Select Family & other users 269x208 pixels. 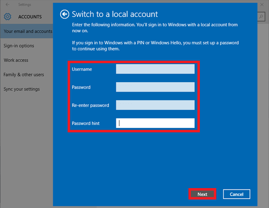24,75
